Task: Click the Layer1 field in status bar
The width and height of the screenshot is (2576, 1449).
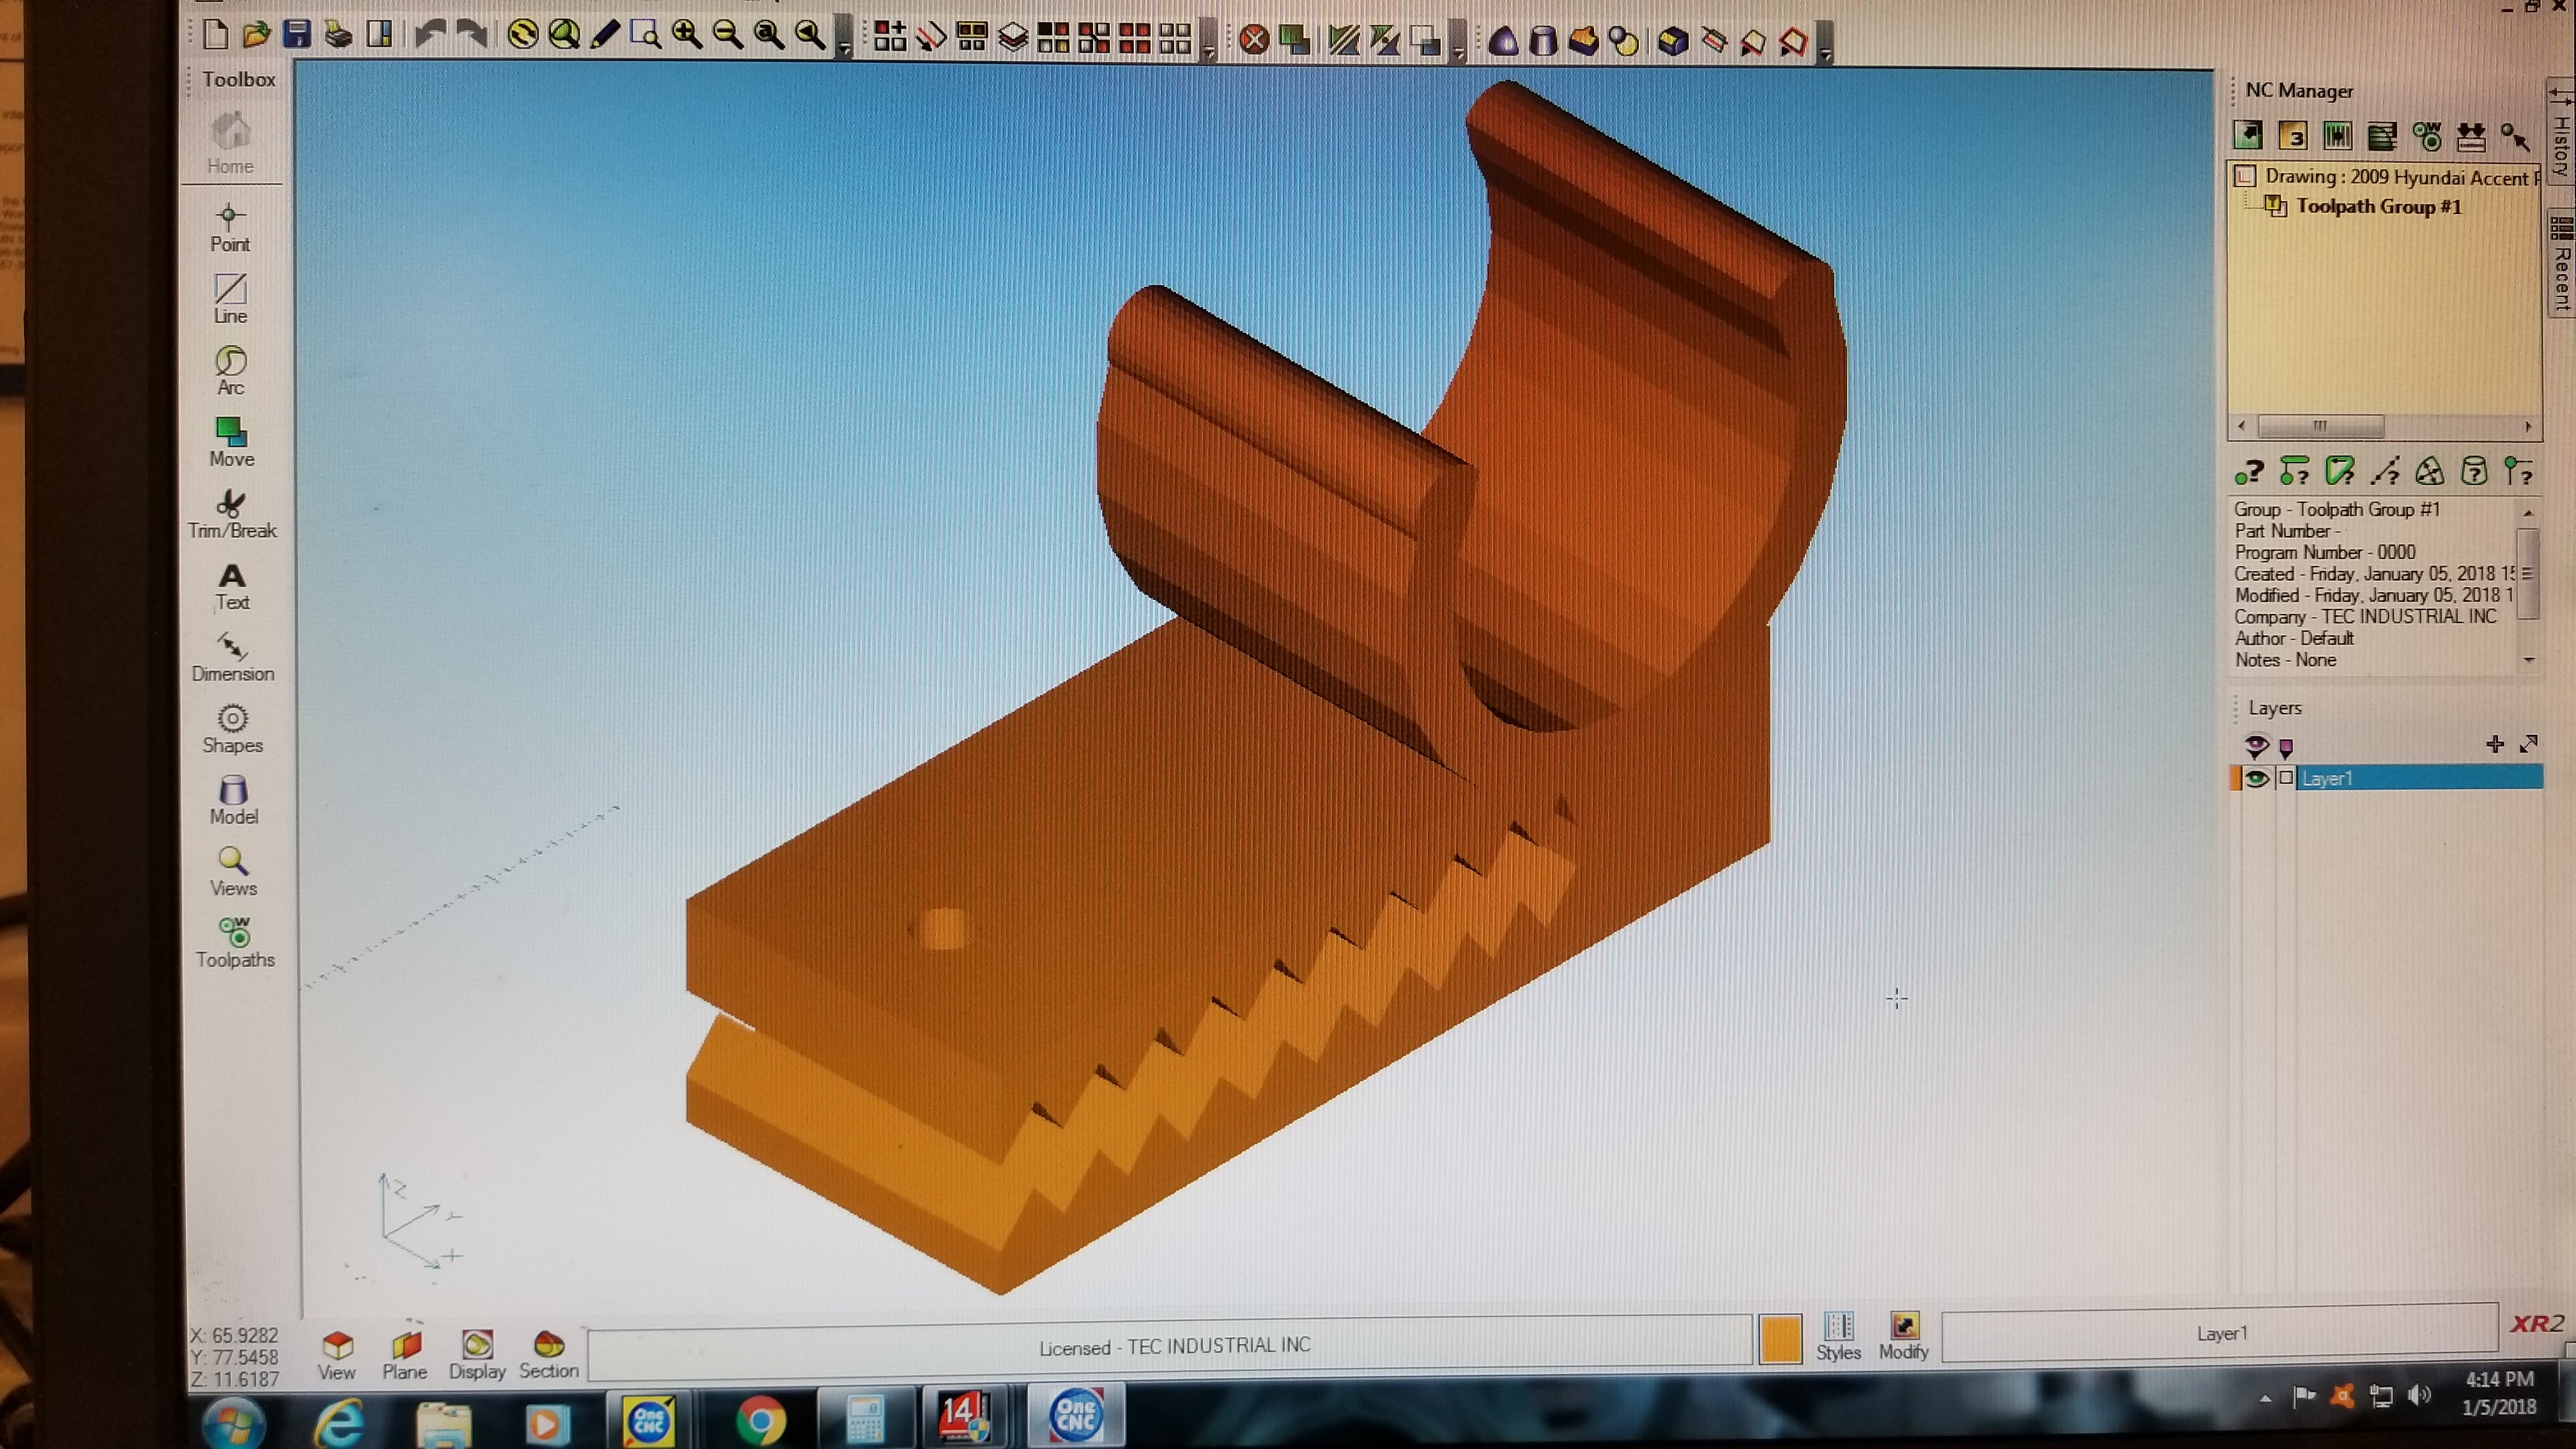Action: [x=2220, y=1334]
